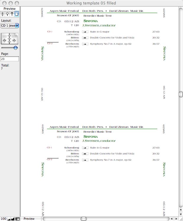Click the vertical scroll up arrow
Screen dimensions: 183x221
(181, 210)
